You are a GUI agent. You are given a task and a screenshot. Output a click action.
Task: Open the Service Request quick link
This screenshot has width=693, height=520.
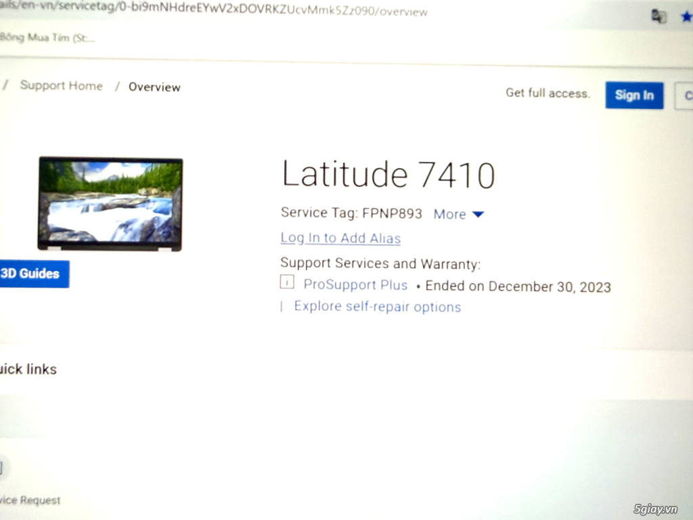pyautogui.click(x=30, y=500)
